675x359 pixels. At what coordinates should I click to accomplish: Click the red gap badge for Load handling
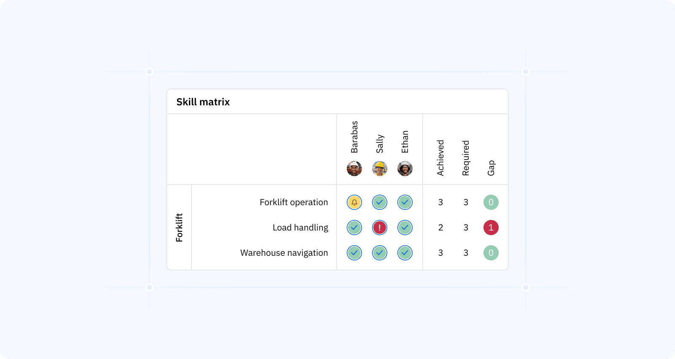(491, 228)
